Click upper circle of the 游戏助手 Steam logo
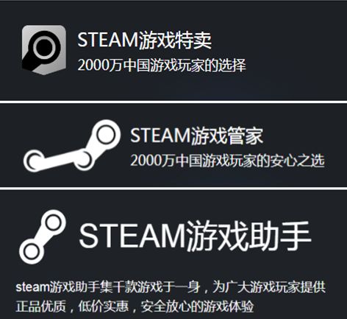 click(x=53, y=222)
